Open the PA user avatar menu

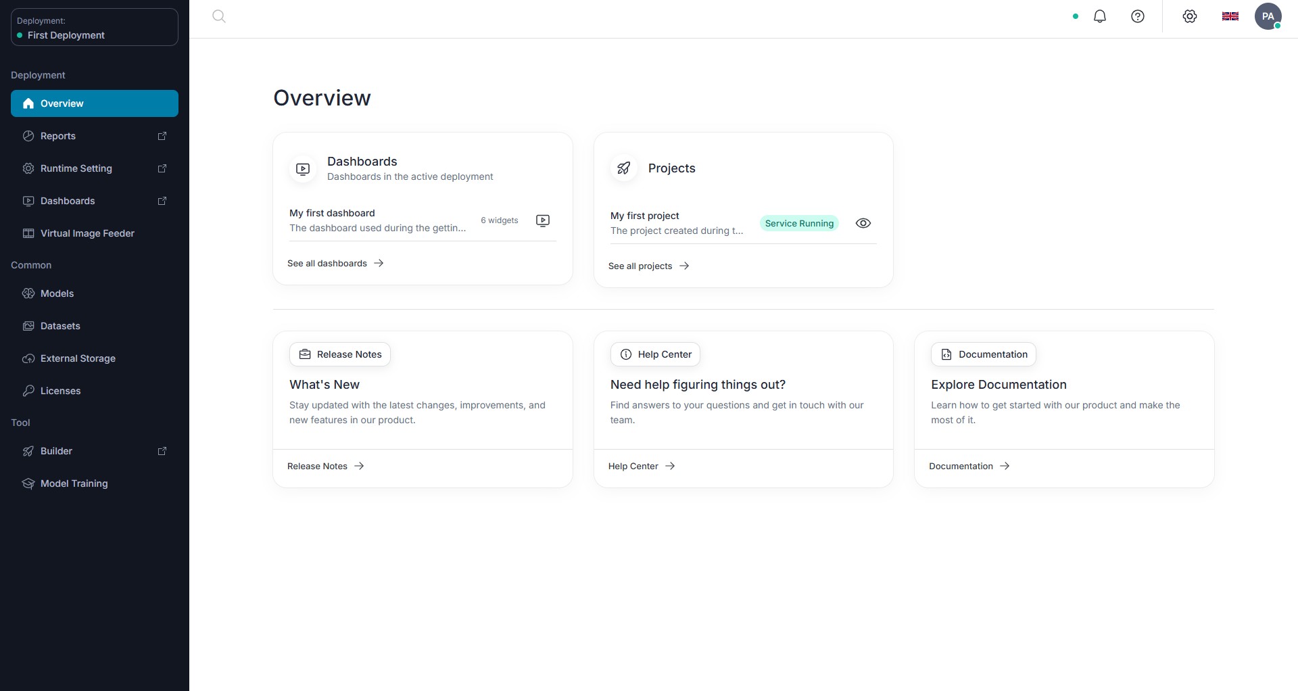pos(1268,16)
